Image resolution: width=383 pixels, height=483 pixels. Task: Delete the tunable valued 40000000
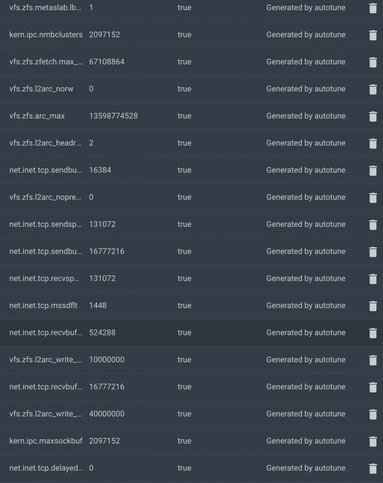(373, 414)
